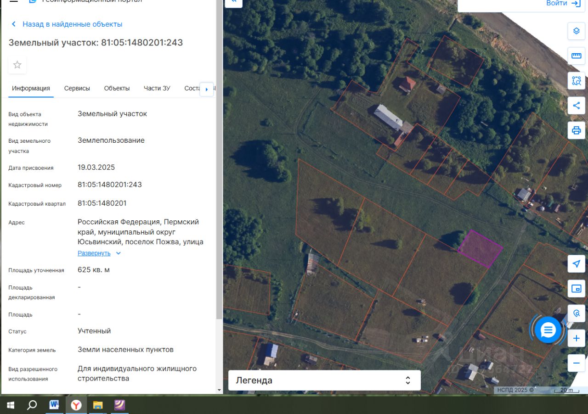
Task: Open File Explorer from taskbar
Action: point(98,405)
